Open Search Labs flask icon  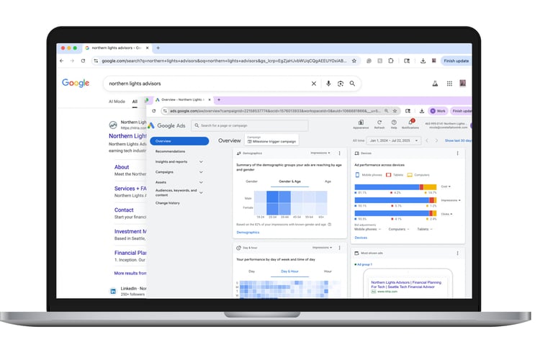coord(435,84)
